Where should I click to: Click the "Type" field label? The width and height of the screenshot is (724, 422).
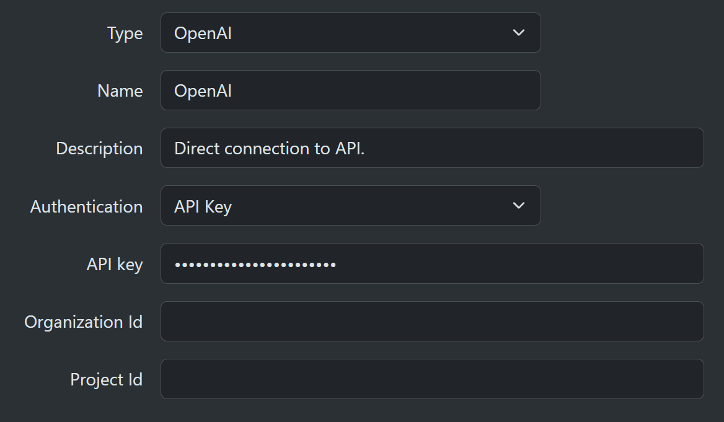[x=125, y=33]
